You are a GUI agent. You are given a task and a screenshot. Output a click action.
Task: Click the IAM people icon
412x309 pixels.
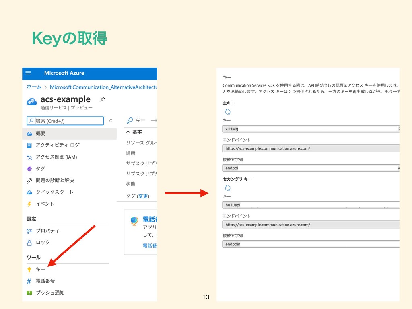29,157
